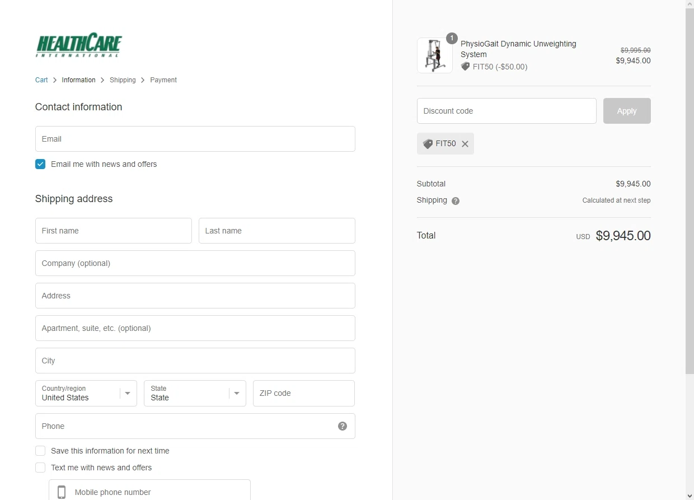The height and width of the screenshot is (500, 694).
Task: Uncheck Email me with news and offers
Action: click(x=40, y=164)
